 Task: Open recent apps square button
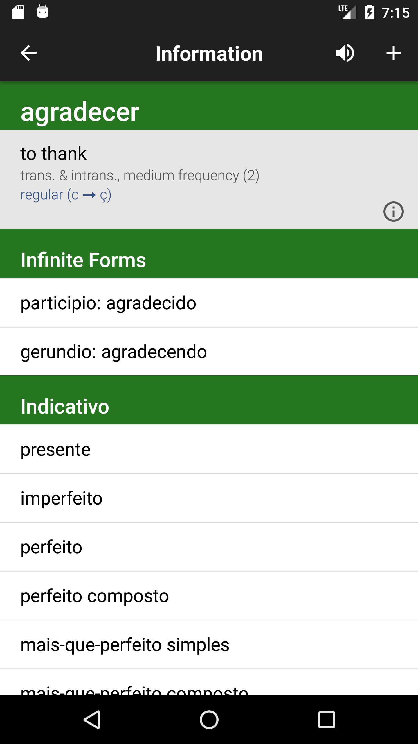coord(327,720)
